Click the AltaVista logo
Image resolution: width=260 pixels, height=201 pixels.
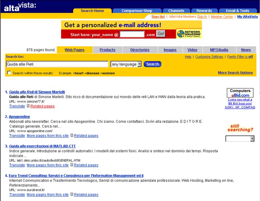point(20,6)
